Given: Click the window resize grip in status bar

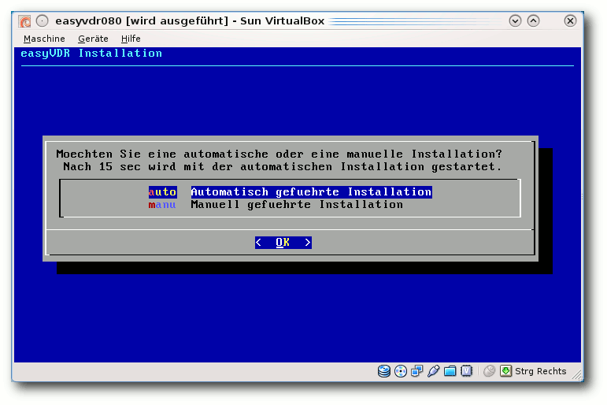Looking at the screenshot, I should tap(577, 374).
